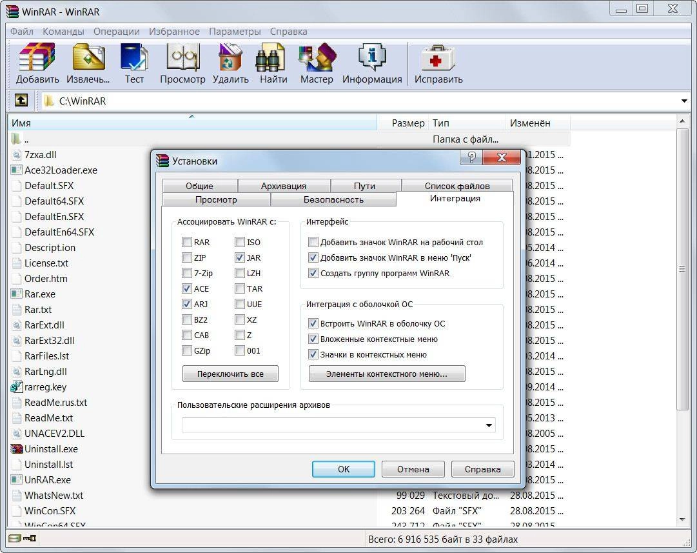Screen dimensions: 697x553
Task: Uncheck the JAR association checkbox
Action: tap(240, 257)
